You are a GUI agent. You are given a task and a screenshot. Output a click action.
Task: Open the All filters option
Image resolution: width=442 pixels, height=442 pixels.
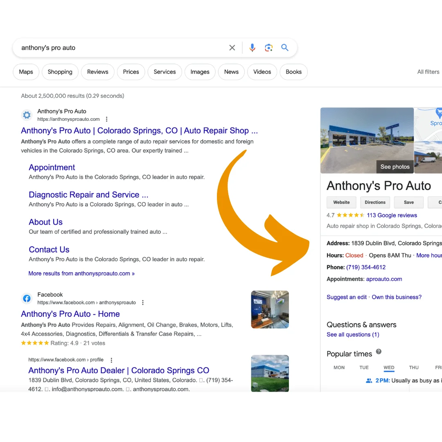[428, 72]
